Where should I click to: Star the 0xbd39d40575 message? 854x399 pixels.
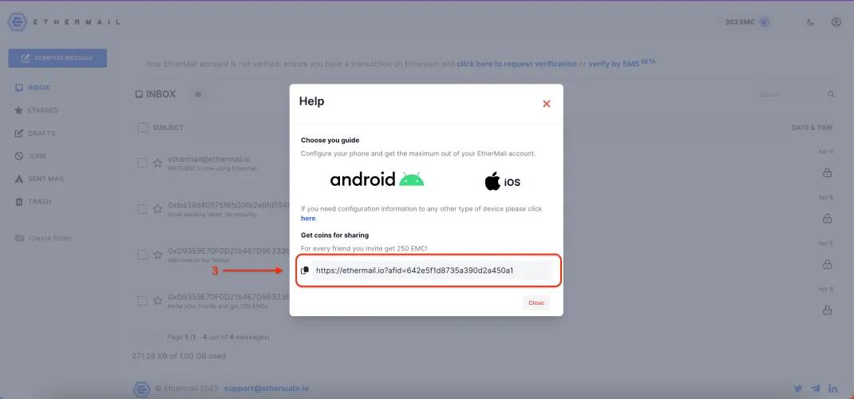pos(157,209)
